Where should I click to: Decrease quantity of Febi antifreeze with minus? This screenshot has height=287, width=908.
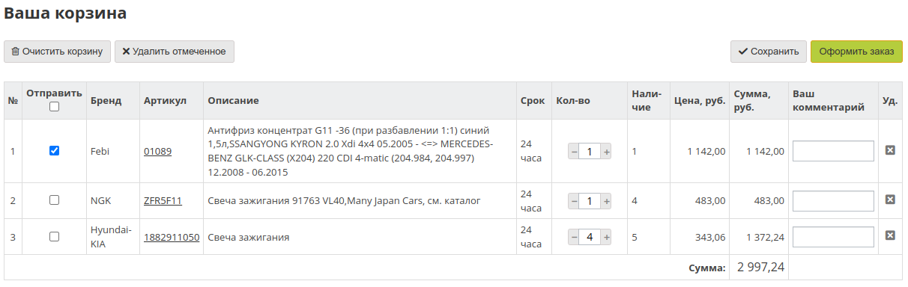[574, 152]
